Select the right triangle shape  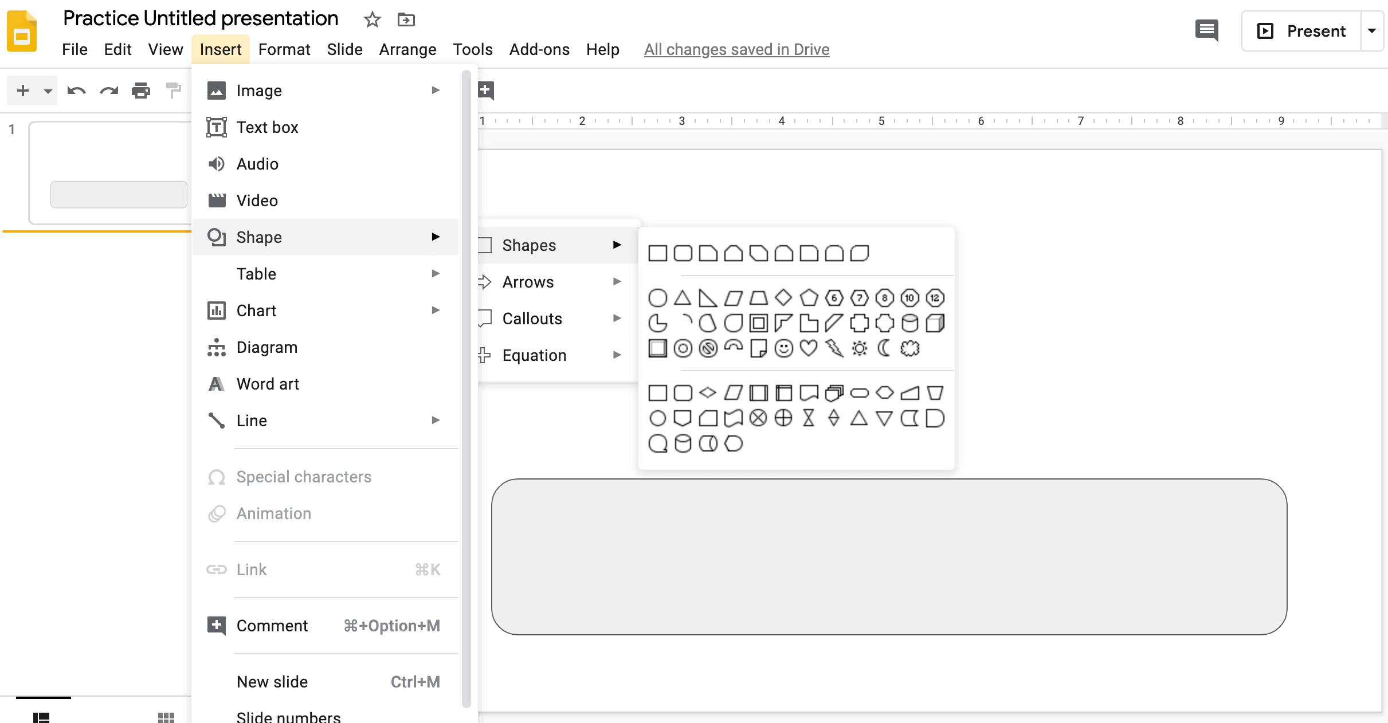[708, 298]
